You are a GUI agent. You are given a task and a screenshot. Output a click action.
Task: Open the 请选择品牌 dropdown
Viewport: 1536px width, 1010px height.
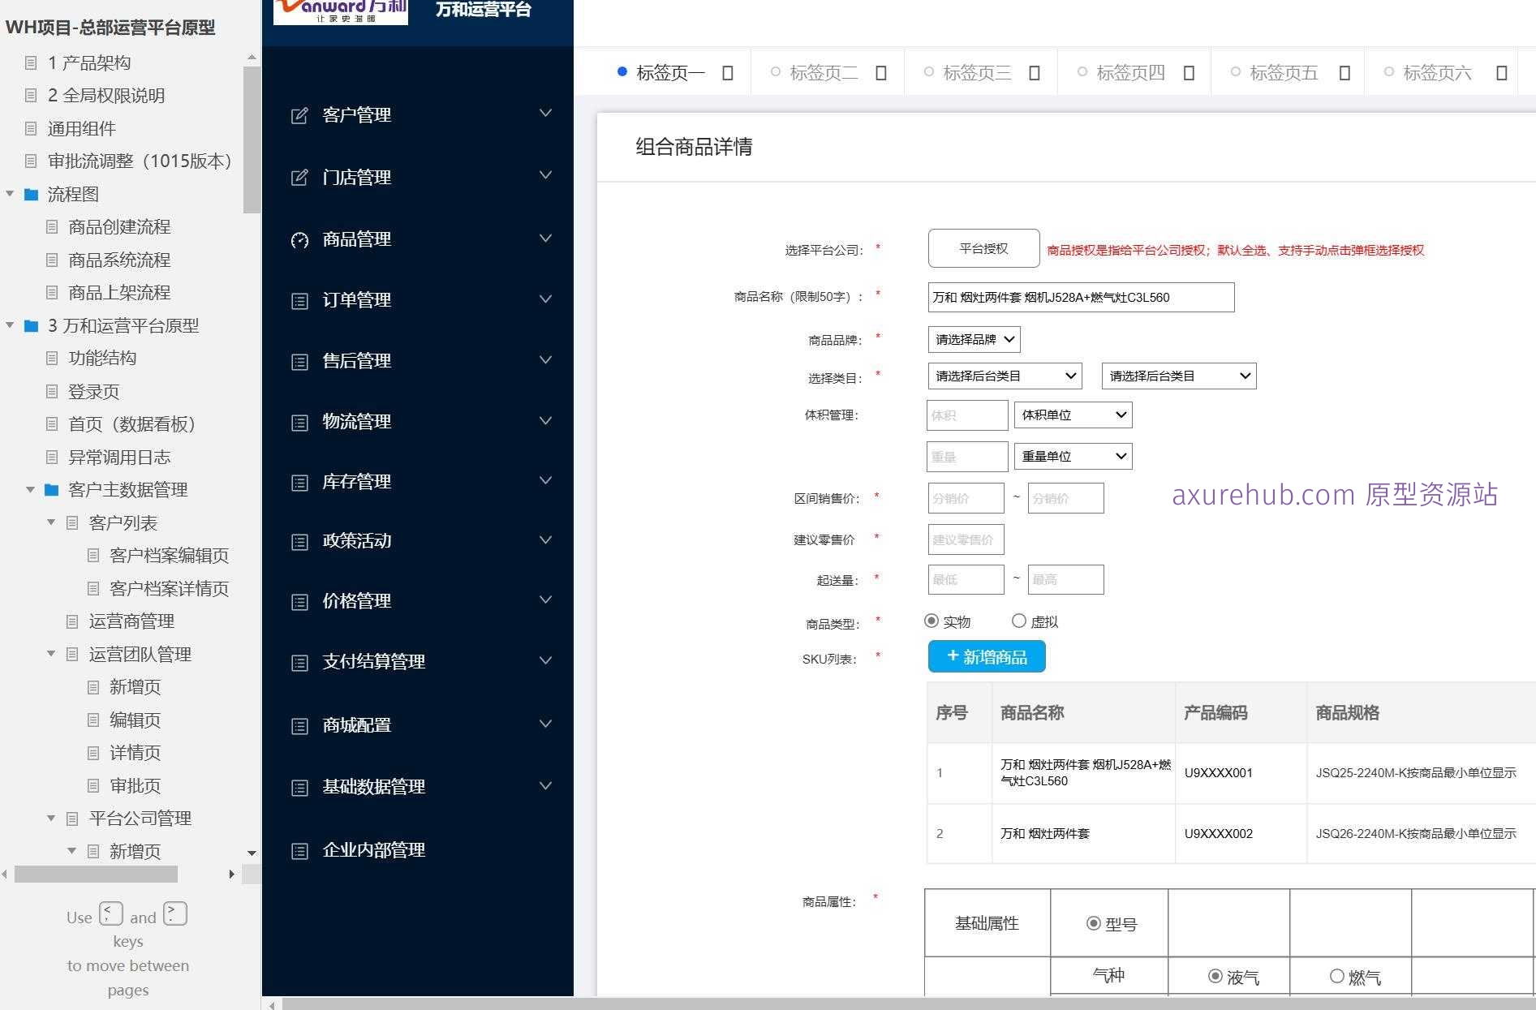coord(974,339)
